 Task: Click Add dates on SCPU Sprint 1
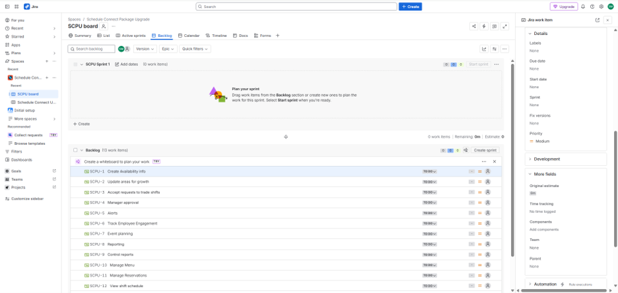pos(127,64)
